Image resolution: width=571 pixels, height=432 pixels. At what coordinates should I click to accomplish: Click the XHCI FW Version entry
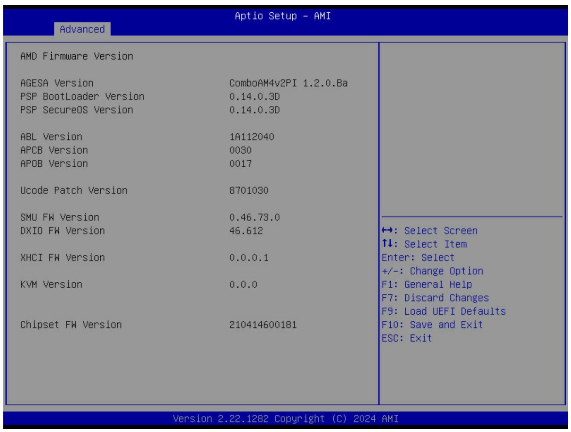63,258
